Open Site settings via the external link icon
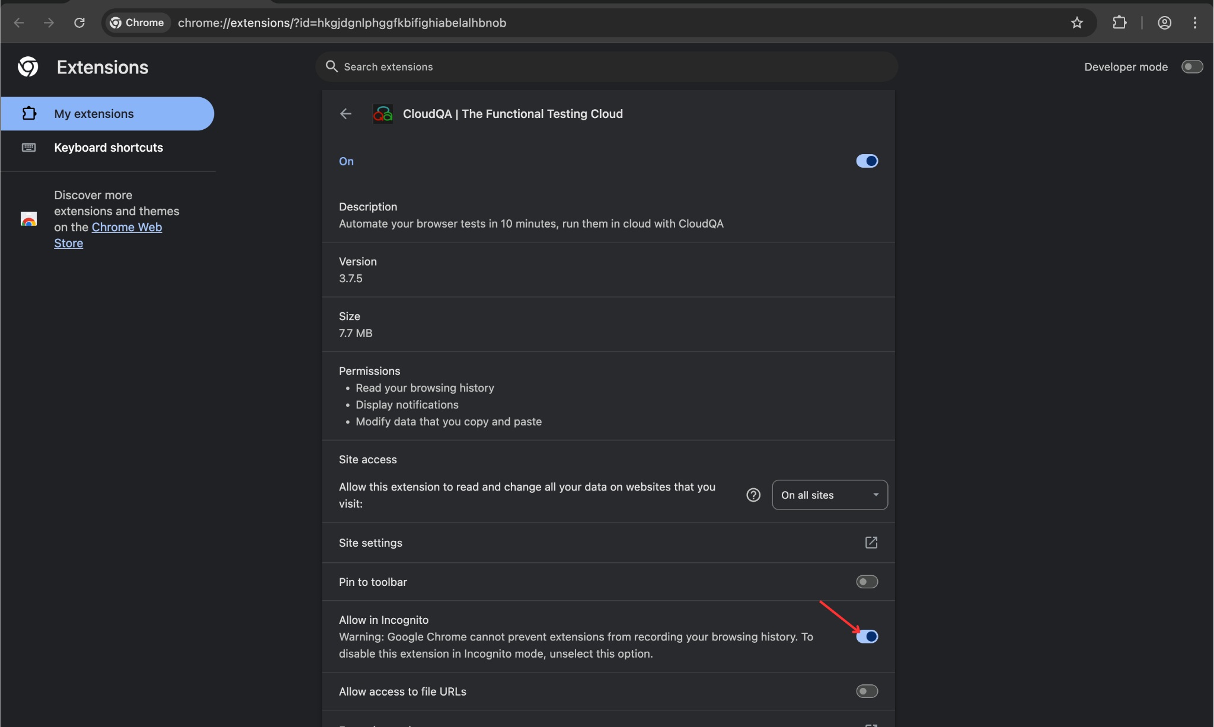Image resolution: width=1214 pixels, height=727 pixels. 871,542
